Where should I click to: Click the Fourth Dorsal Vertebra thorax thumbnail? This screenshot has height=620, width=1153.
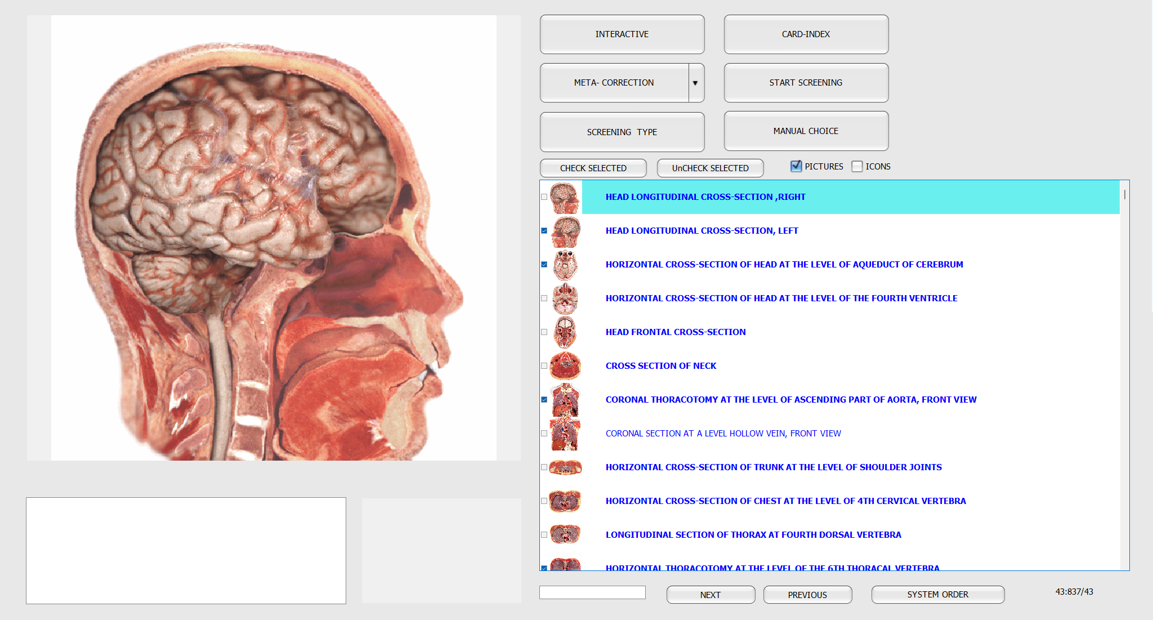(x=565, y=534)
